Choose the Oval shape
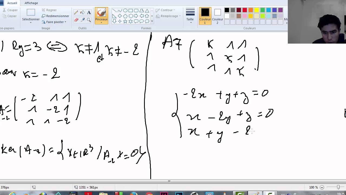This screenshot has width=346, height=195. (125, 11)
